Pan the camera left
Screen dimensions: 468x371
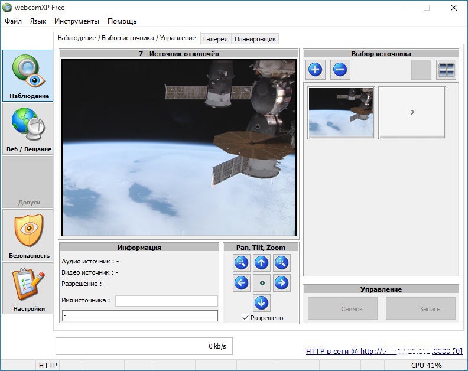[x=241, y=282]
